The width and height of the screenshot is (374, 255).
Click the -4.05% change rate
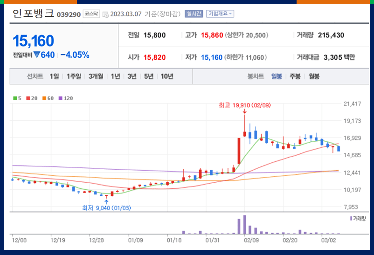coord(75,55)
